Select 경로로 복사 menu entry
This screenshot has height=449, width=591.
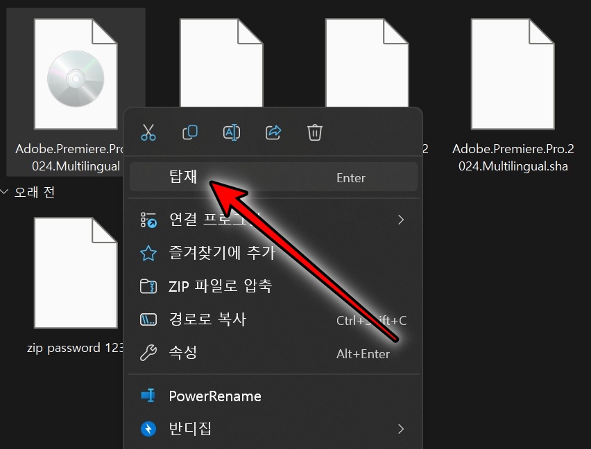tap(273, 319)
